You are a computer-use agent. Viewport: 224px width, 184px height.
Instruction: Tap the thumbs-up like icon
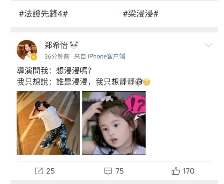(x=175, y=171)
